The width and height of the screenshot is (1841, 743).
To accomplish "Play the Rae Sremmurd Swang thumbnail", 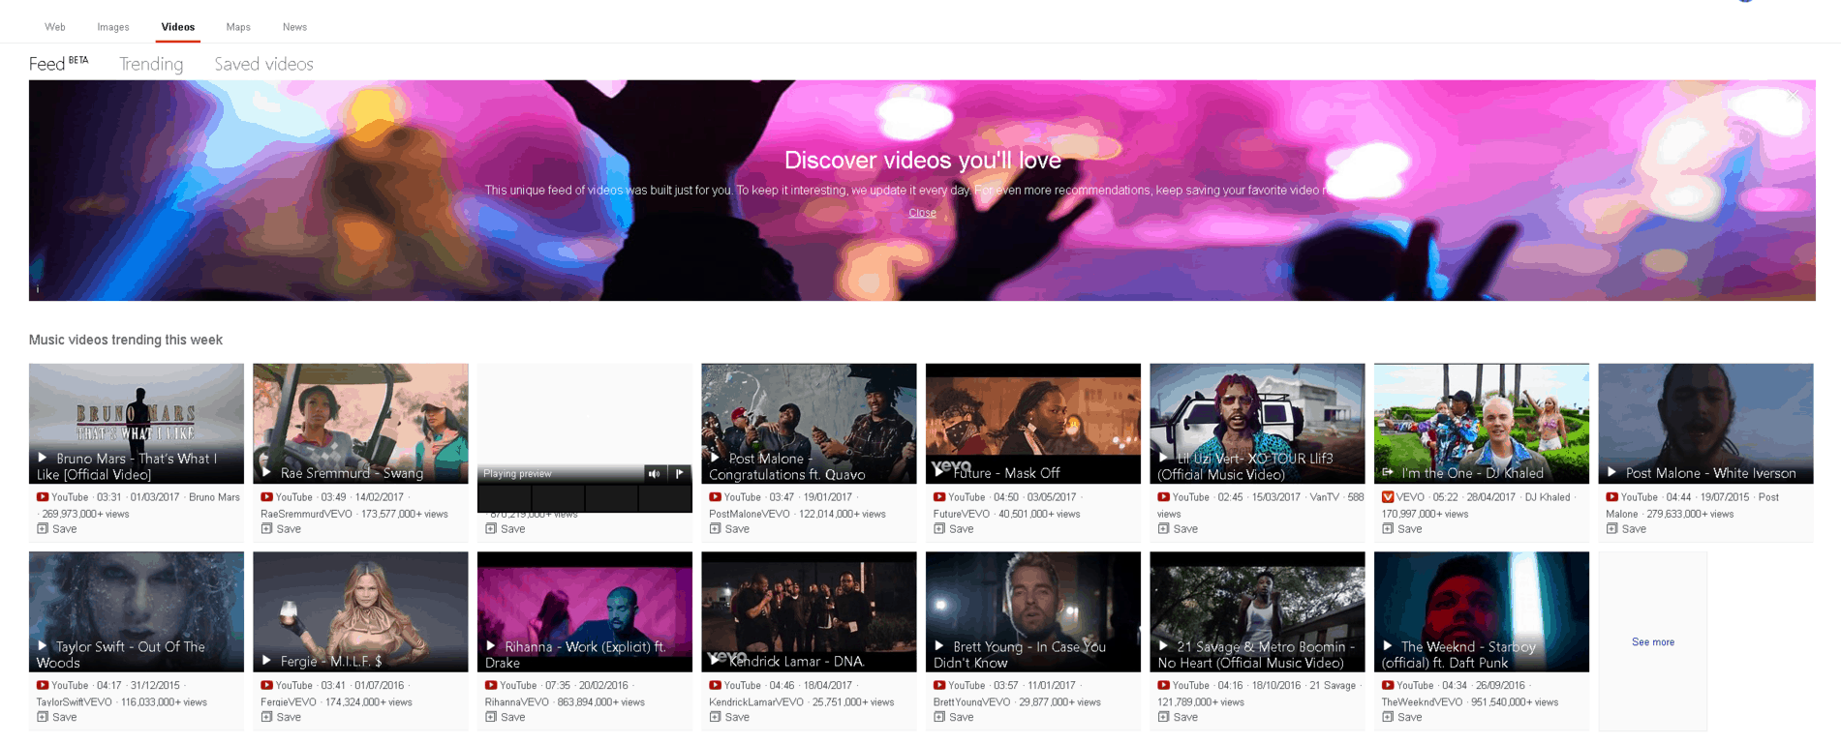I will pyautogui.click(x=360, y=424).
